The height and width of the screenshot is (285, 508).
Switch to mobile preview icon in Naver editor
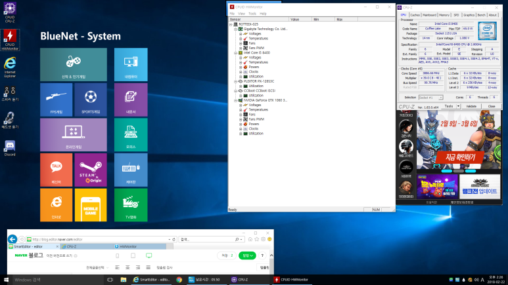tap(117, 256)
